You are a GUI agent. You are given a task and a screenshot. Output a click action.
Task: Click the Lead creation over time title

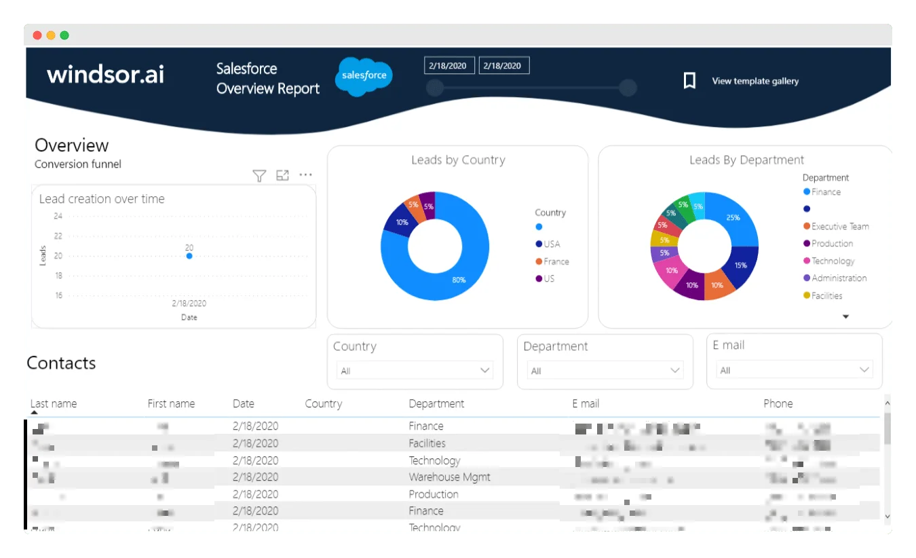[102, 199]
